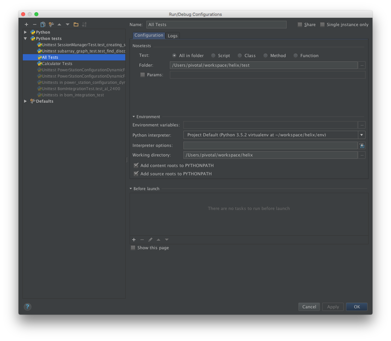The image size is (391, 341).
Task: Click the Interpreter options field
Action: [270, 146]
